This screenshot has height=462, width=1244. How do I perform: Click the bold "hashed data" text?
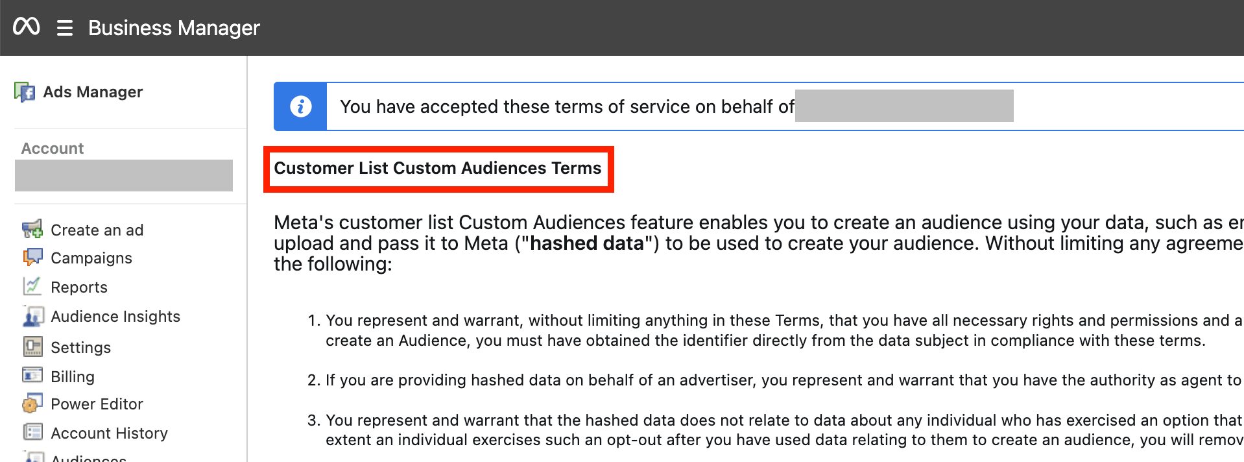coord(586,243)
